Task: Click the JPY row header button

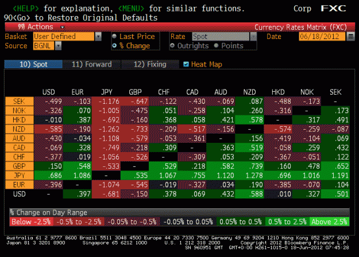Action: coord(20,176)
